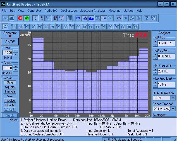Screen dimensions: 177x141
Task: Lower dB Bottom value
Action: click(x=156, y=58)
